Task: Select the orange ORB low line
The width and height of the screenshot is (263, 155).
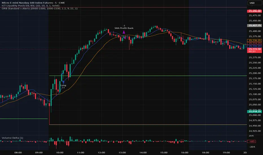Action: 148,125
